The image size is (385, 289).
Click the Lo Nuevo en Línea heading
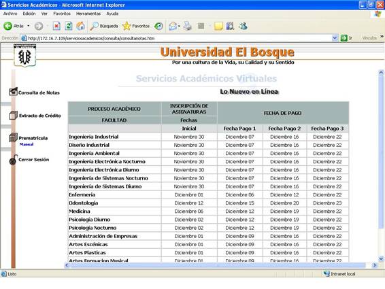pyautogui.click(x=249, y=92)
